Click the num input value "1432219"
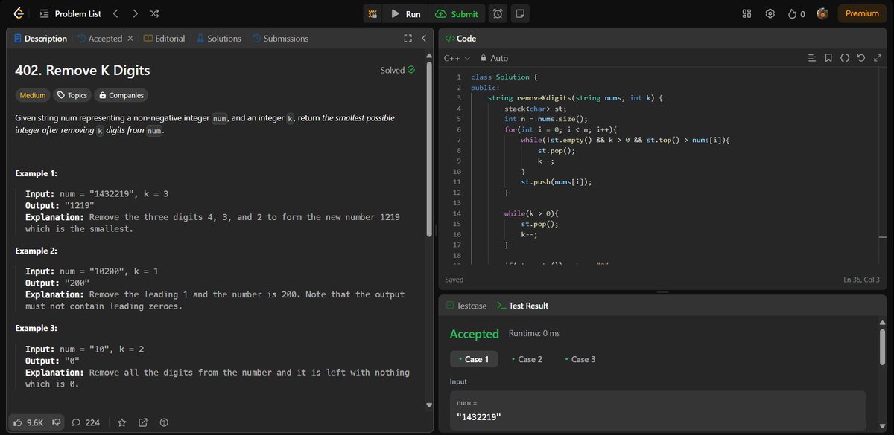The image size is (894, 435). (478, 416)
